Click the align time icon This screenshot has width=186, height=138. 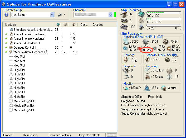147,88
